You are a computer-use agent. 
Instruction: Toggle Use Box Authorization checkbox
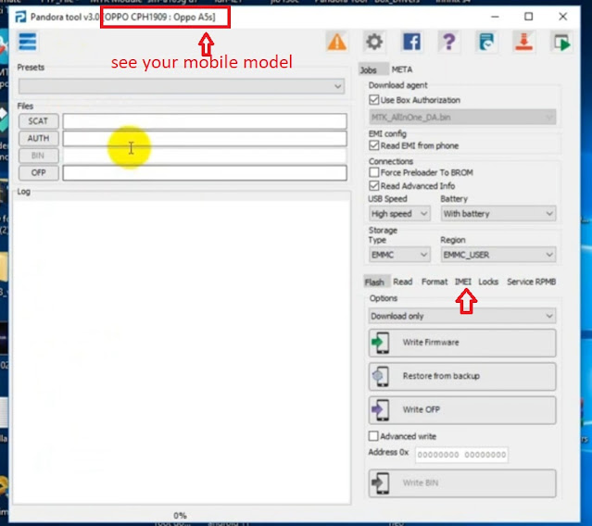(x=373, y=100)
